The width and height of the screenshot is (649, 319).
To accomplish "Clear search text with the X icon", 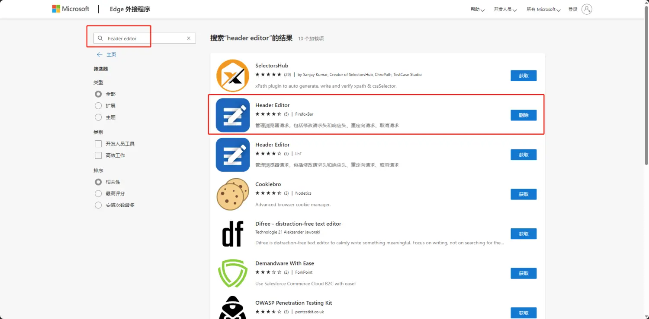I will (x=189, y=38).
